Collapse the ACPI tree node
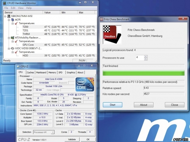The image size is (190, 142). (x=9, y=20)
